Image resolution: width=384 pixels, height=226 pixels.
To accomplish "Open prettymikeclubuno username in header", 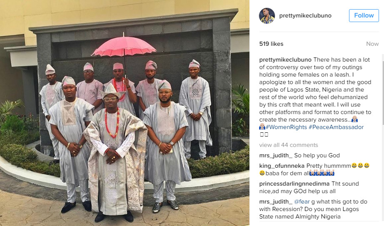I will click(x=305, y=16).
